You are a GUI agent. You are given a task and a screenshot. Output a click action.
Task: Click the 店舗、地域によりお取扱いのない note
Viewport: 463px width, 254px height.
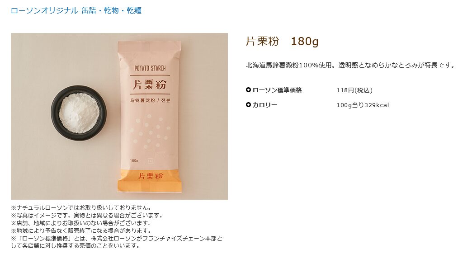coord(81,223)
